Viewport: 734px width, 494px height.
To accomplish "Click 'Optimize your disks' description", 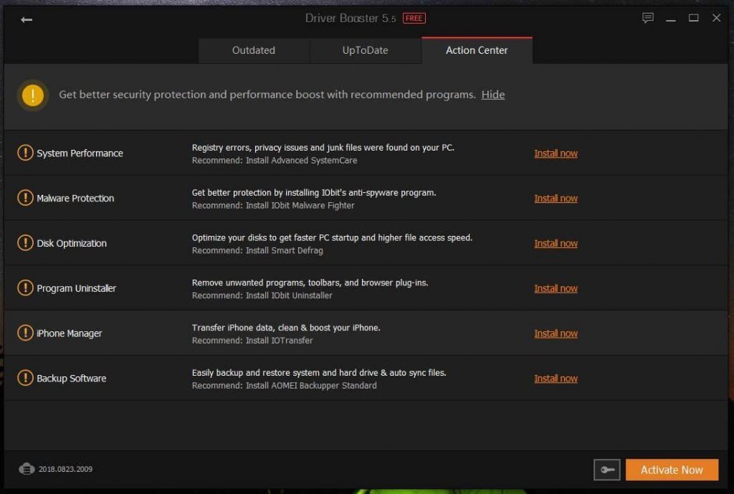I will (x=332, y=237).
